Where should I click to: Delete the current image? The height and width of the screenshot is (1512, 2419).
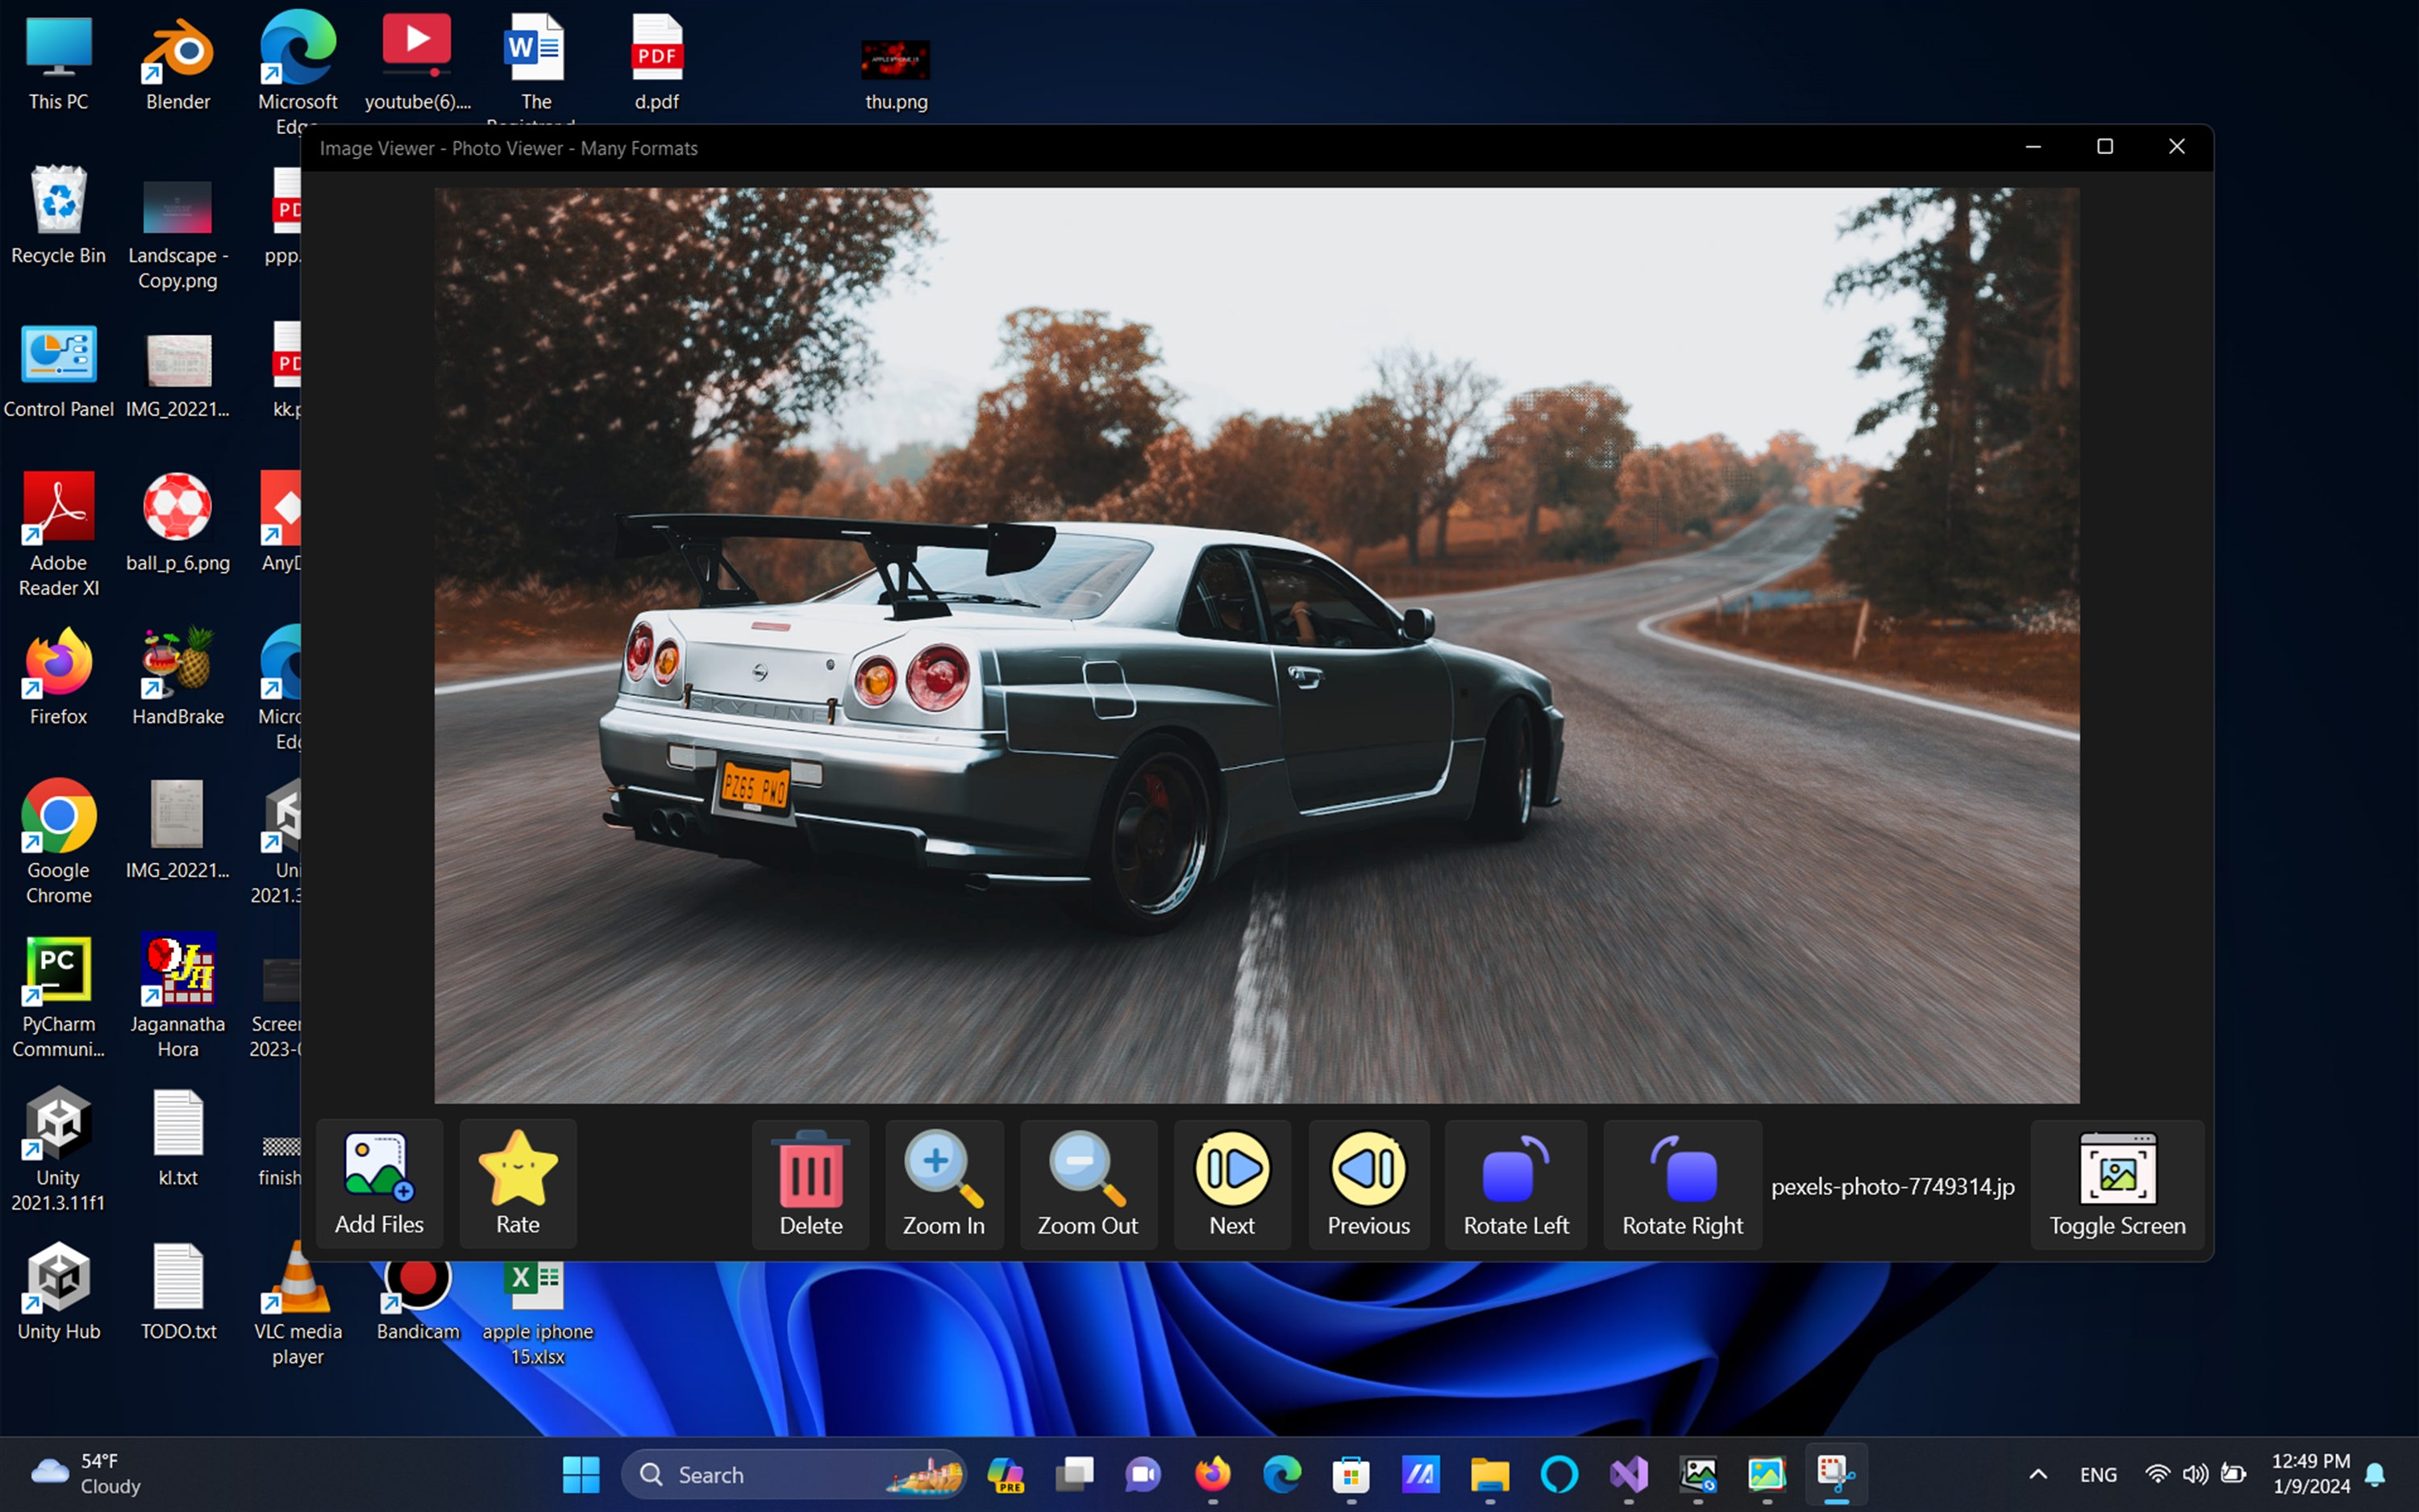coord(810,1183)
